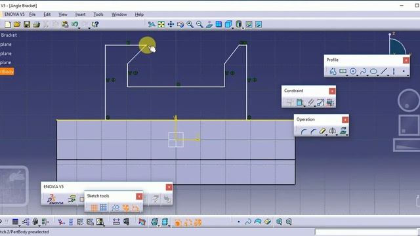Open the Circle tool dropdown arrow
This screenshot has height=236, width=420.
[x=357, y=76]
